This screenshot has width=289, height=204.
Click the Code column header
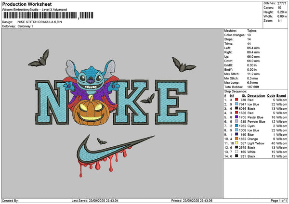(271, 96)
